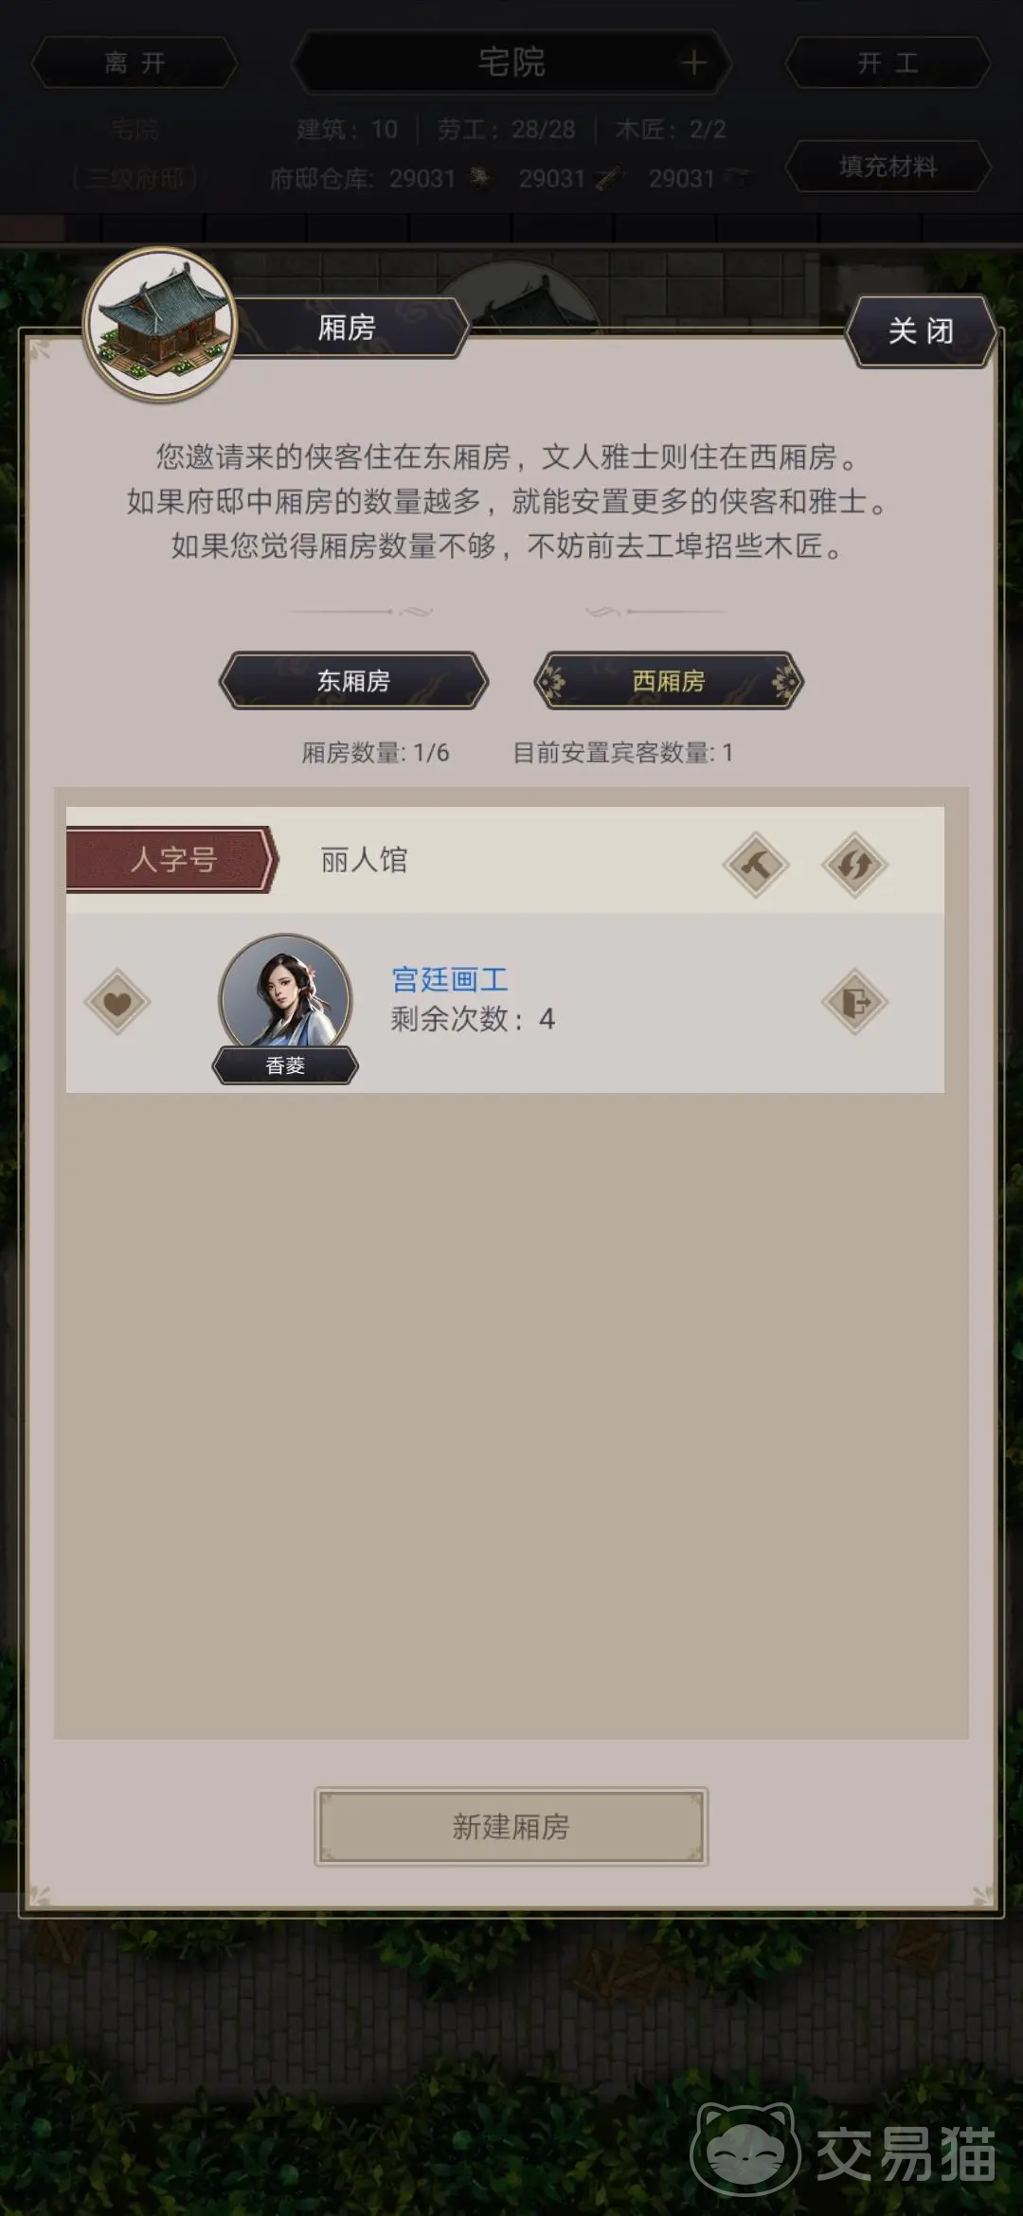Switch to the 东厢房 tab
Screen dimensions: 1023x2216
353,681
